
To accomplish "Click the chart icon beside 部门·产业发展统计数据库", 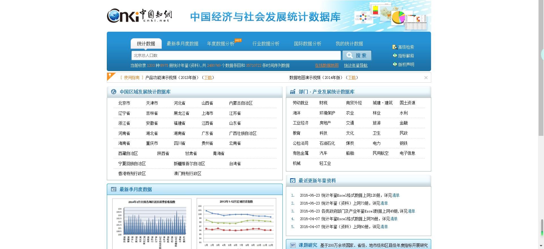I will [293, 92].
